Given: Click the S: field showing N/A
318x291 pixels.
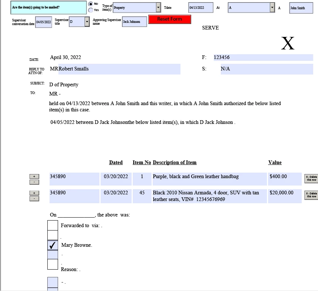Looking at the screenshot, I should pos(267,69).
